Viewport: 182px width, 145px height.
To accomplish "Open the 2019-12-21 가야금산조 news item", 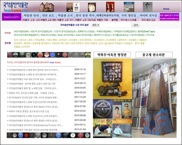I will 33,79.
